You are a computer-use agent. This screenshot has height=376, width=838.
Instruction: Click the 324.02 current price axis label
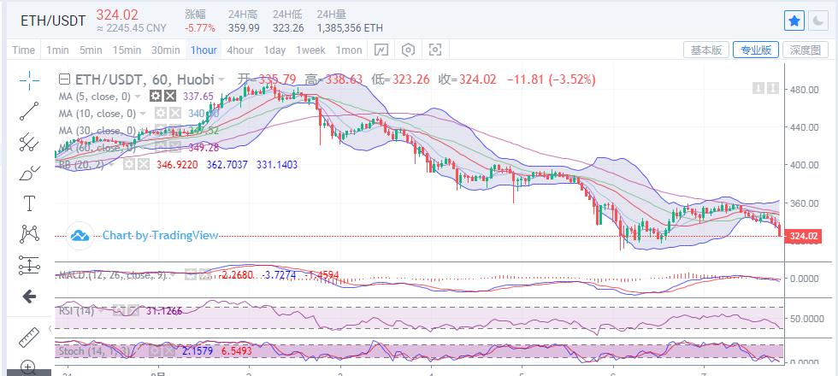[x=803, y=236]
